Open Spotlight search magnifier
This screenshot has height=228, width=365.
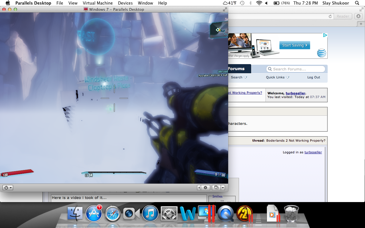click(x=357, y=3)
